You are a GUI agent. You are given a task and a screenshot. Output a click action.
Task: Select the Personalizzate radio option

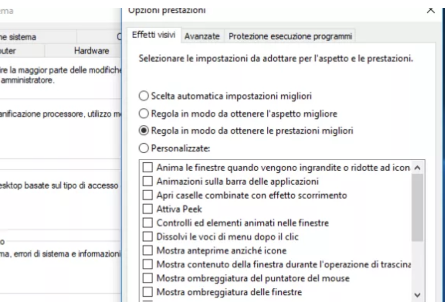[144, 148]
